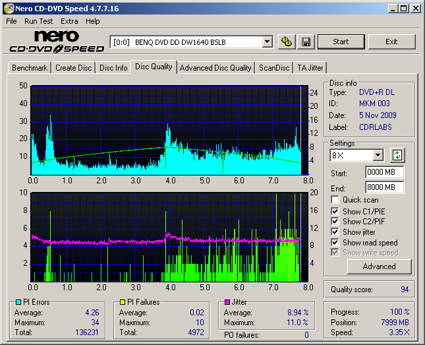Screen dimensions: 425x345
Task: Click the drive options icon next to drive selector
Action: pyautogui.click(x=287, y=42)
